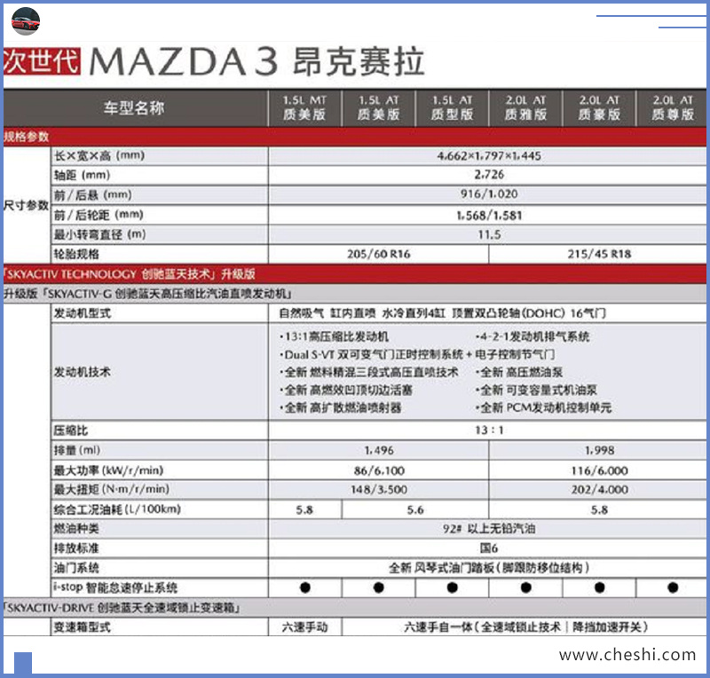Click the '最大扭矩 (N·m/r/min)' row label
The height and width of the screenshot is (678, 710).
[x=112, y=490]
